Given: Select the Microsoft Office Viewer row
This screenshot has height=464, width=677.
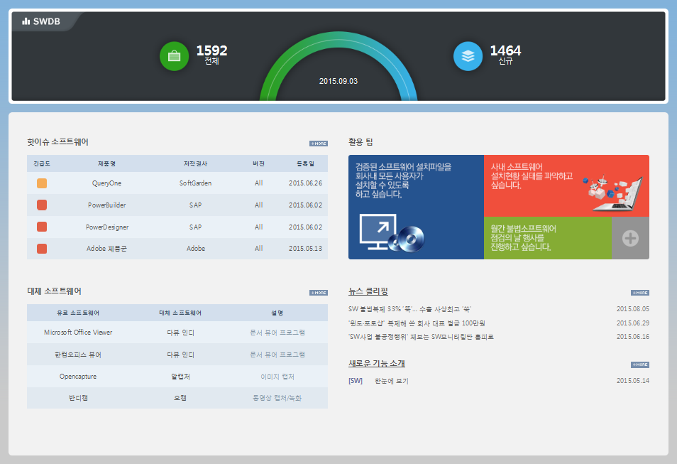Looking at the screenshot, I should pyautogui.click(x=177, y=333).
